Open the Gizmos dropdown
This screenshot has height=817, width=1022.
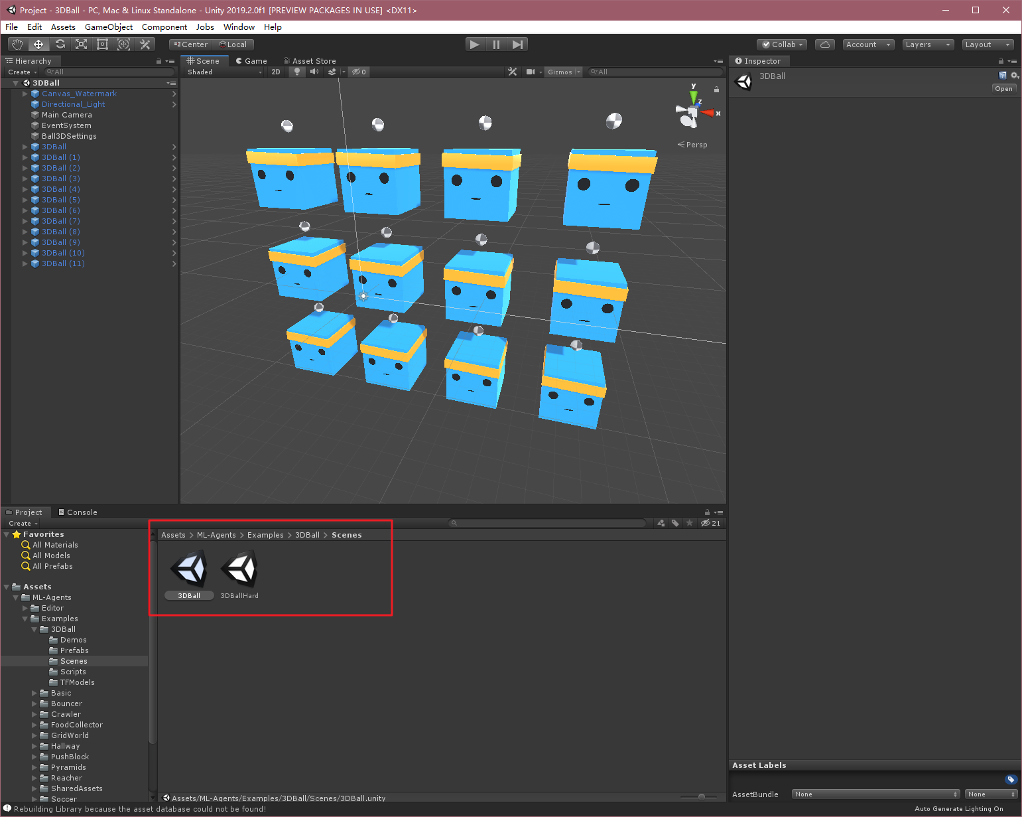(564, 72)
